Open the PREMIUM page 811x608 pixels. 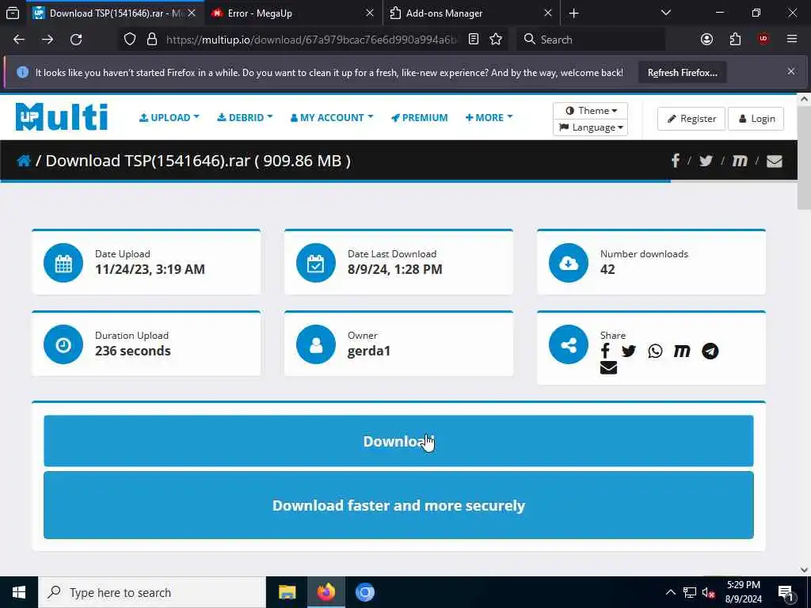(x=420, y=117)
